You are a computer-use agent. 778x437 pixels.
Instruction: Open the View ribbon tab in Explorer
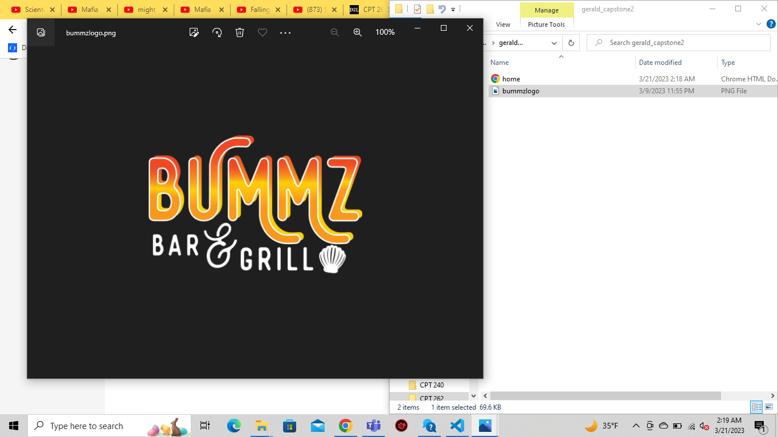pyautogui.click(x=503, y=24)
